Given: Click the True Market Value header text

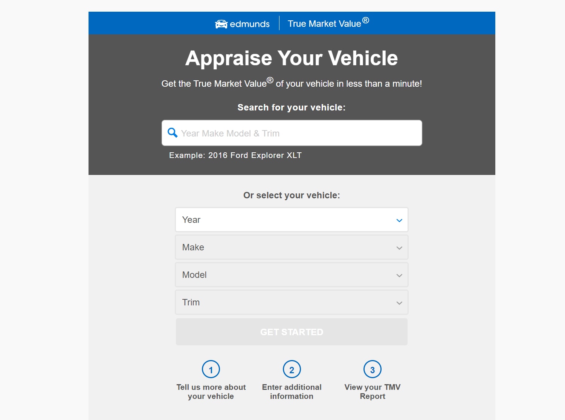Looking at the screenshot, I should point(328,23).
